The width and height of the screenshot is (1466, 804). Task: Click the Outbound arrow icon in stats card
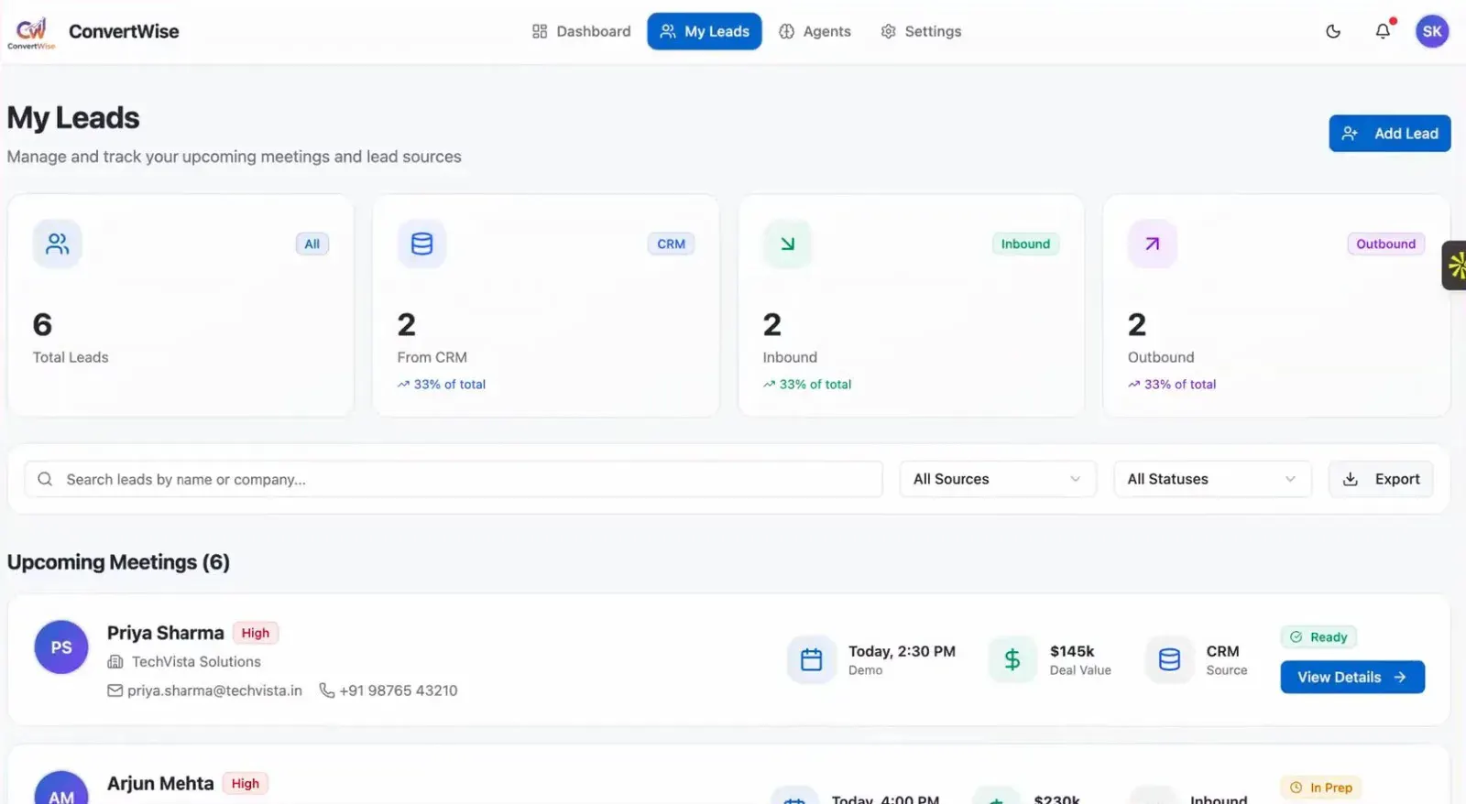tap(1152, 244)
